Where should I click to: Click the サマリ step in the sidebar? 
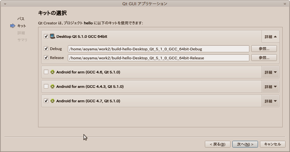(22, 40)
